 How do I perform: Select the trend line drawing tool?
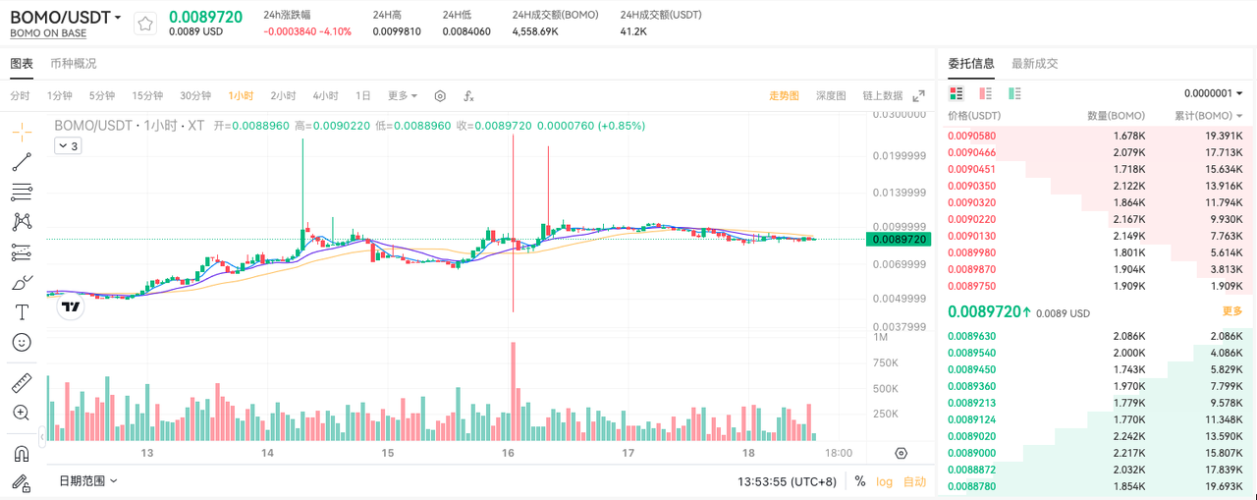point(22,162)
